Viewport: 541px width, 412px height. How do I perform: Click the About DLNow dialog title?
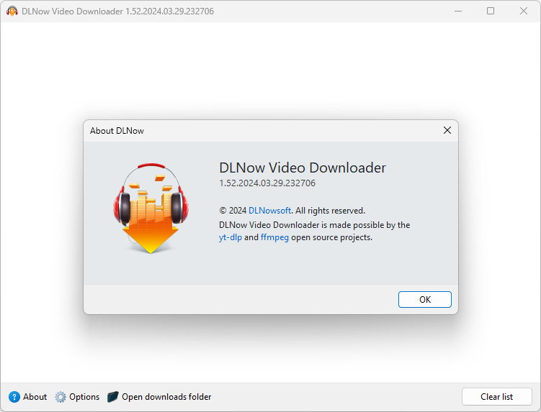tap(117, 131)
